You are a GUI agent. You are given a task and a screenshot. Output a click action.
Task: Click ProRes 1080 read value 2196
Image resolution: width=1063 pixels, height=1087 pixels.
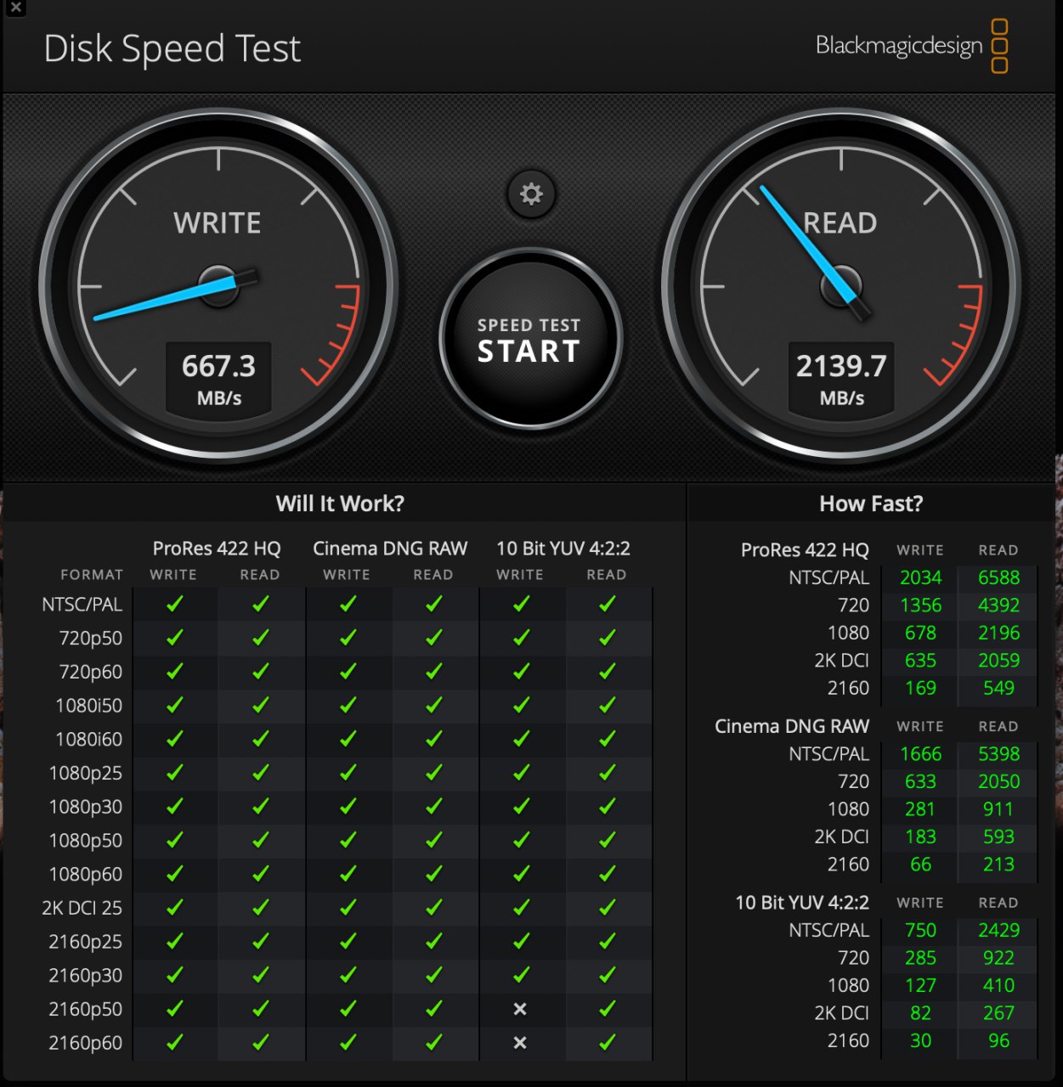[x=998, y=633]
